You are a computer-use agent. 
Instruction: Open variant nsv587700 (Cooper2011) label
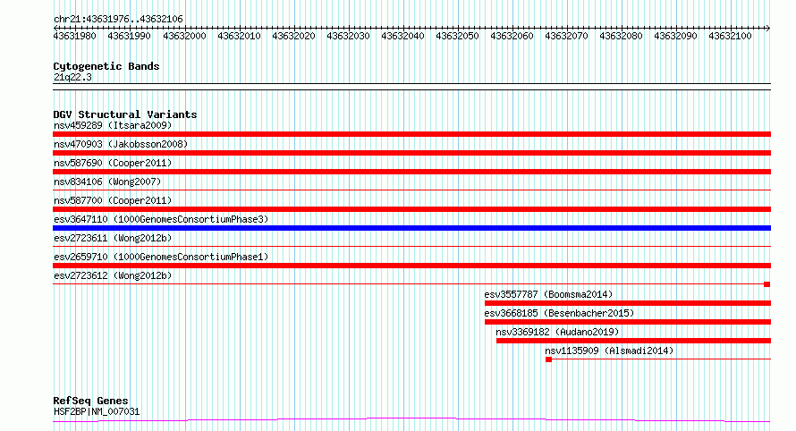click(113, 200)
